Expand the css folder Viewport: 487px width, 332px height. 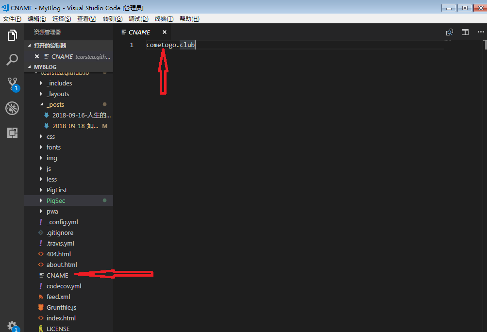tap(41, 136)
